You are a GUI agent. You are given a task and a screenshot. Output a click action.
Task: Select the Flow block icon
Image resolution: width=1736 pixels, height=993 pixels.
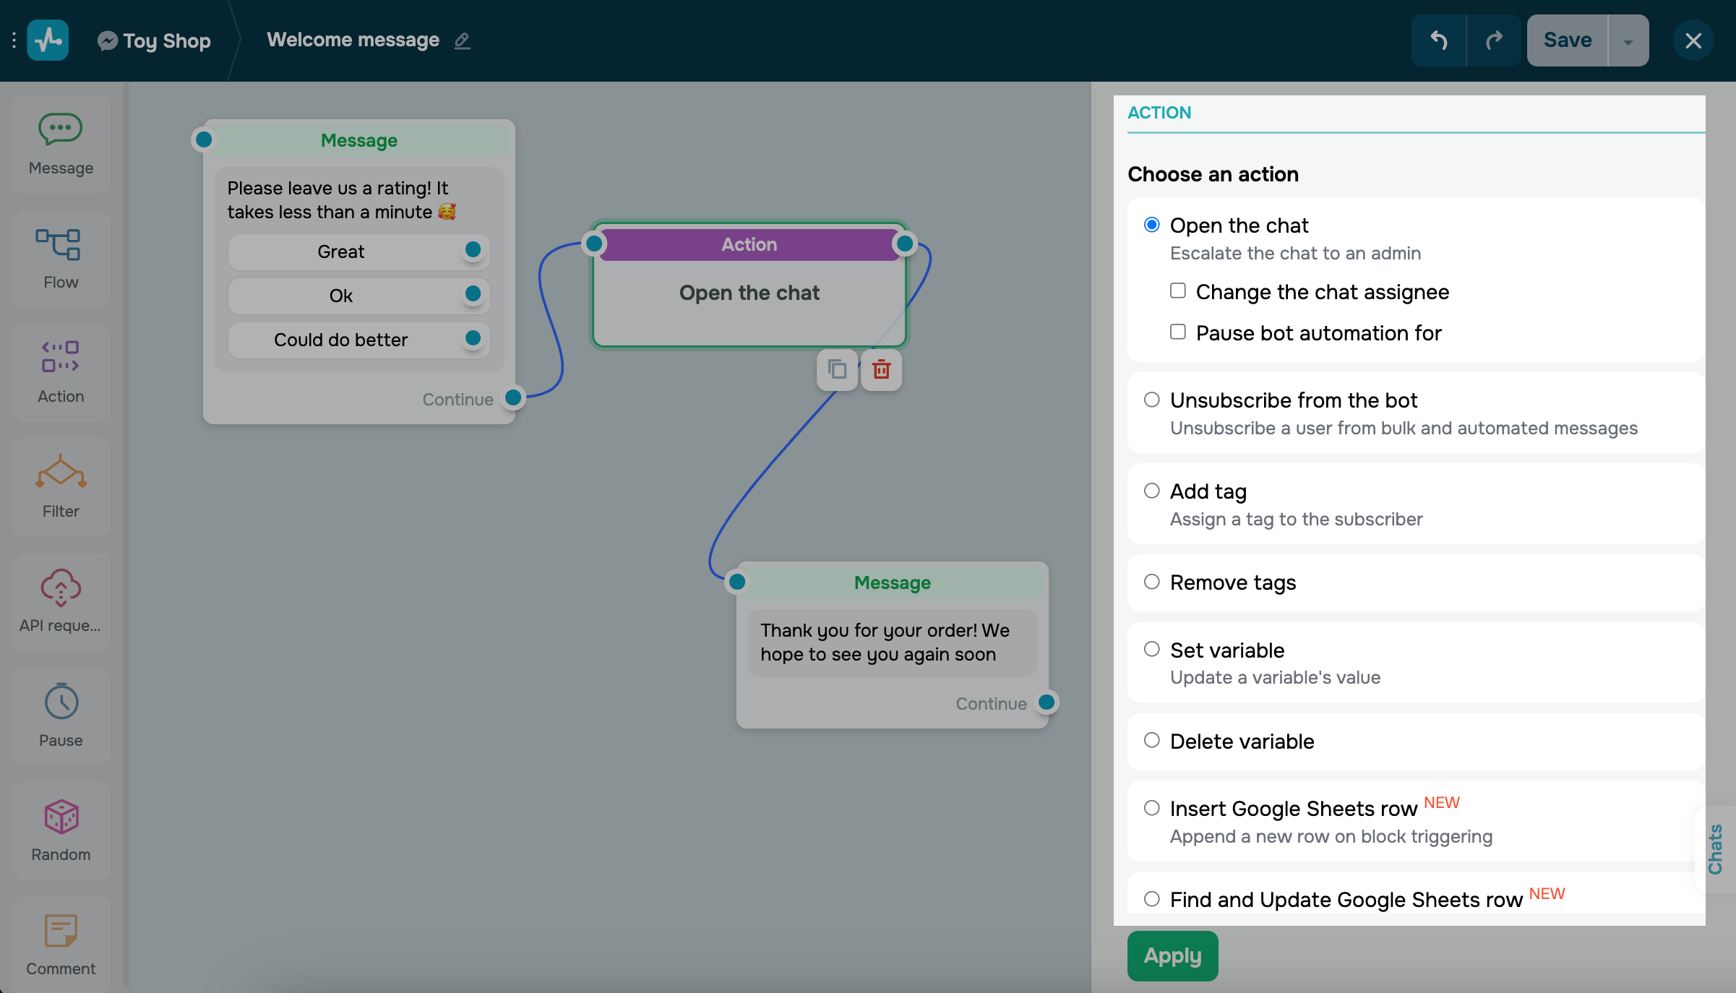[61, 245]
